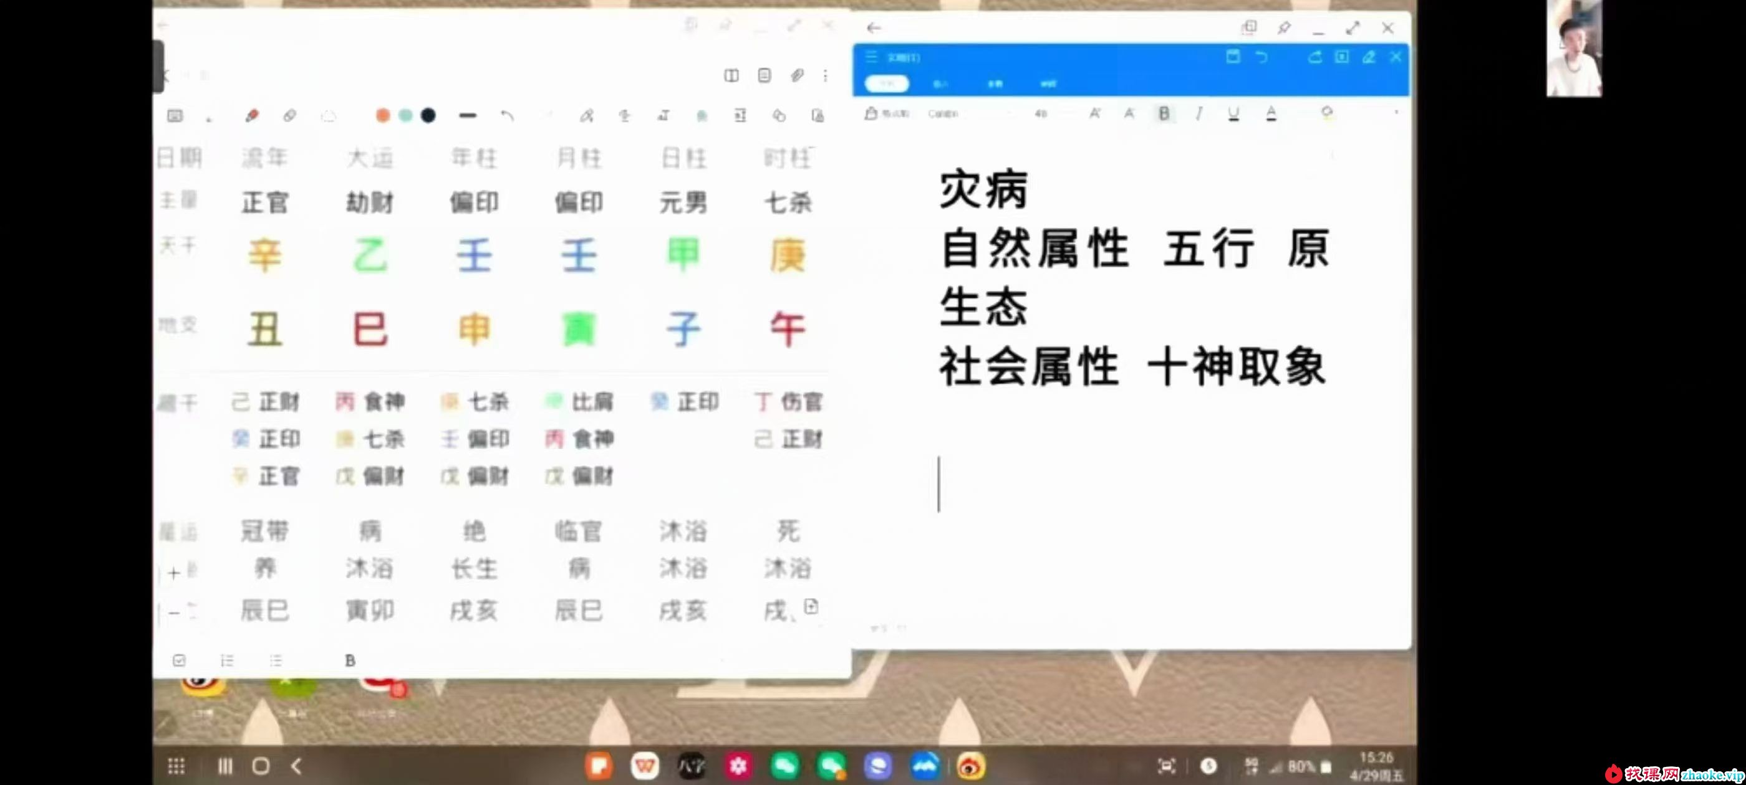The image size is (1746, 785).
Task: Tap the add page icon near bottom right
Action: tap(811, 606)
